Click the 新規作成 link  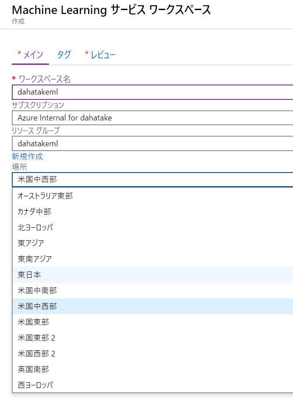[28, 156]
